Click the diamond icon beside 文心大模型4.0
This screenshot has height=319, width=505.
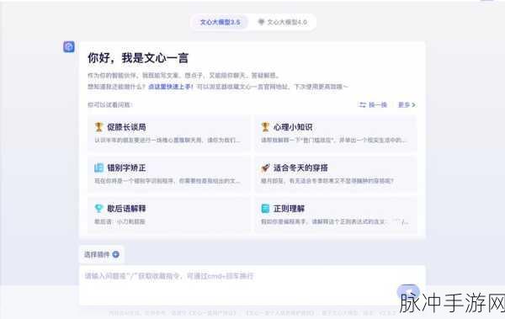(x=261, y=22)
